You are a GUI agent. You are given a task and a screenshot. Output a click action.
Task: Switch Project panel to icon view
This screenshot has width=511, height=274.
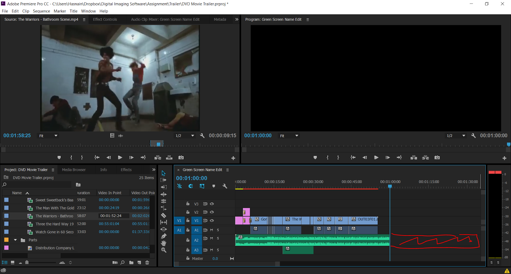click(12, 263)
